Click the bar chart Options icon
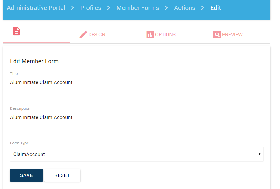 [x=150, y=35]
